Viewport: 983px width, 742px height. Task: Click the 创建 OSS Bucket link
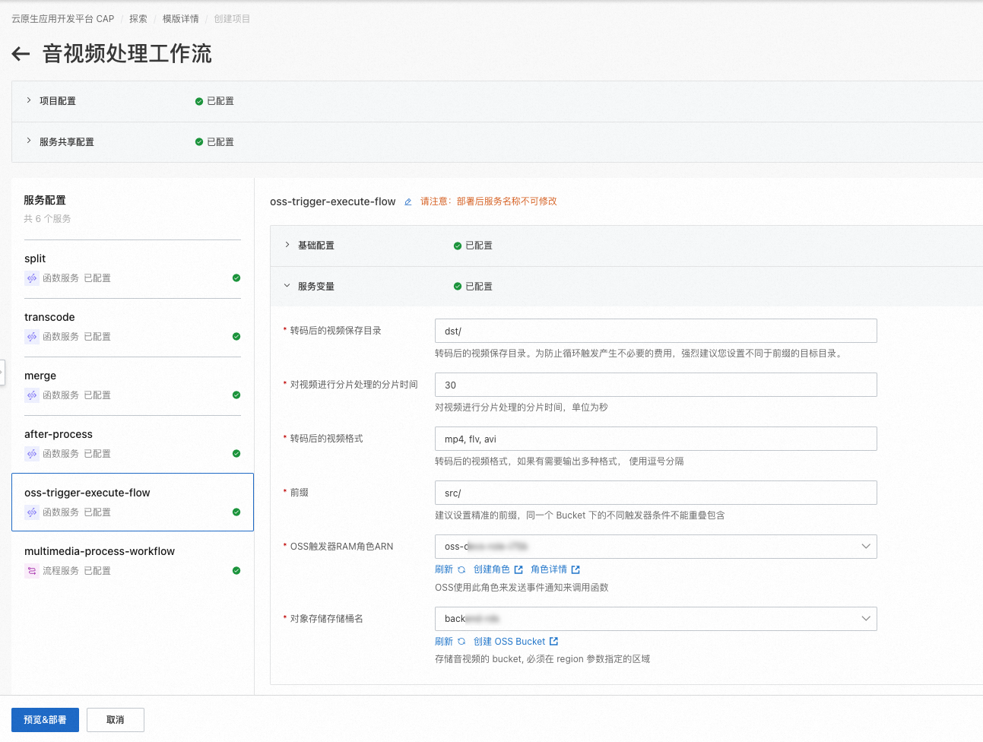509,642
